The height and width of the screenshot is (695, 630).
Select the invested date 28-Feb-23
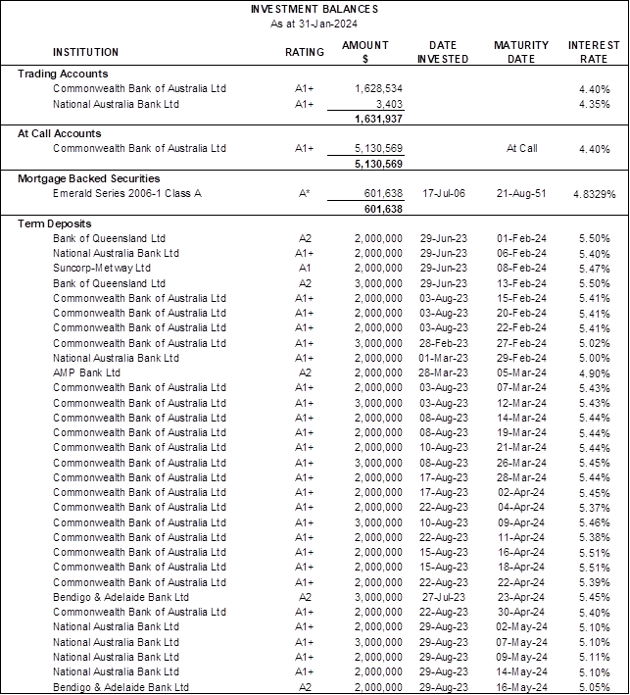point(444,343)
